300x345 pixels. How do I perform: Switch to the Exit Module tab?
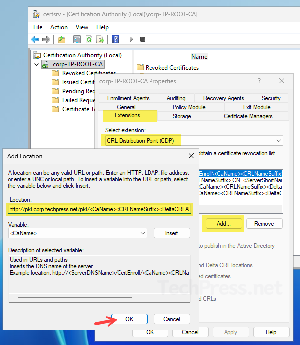click(257, 107)
